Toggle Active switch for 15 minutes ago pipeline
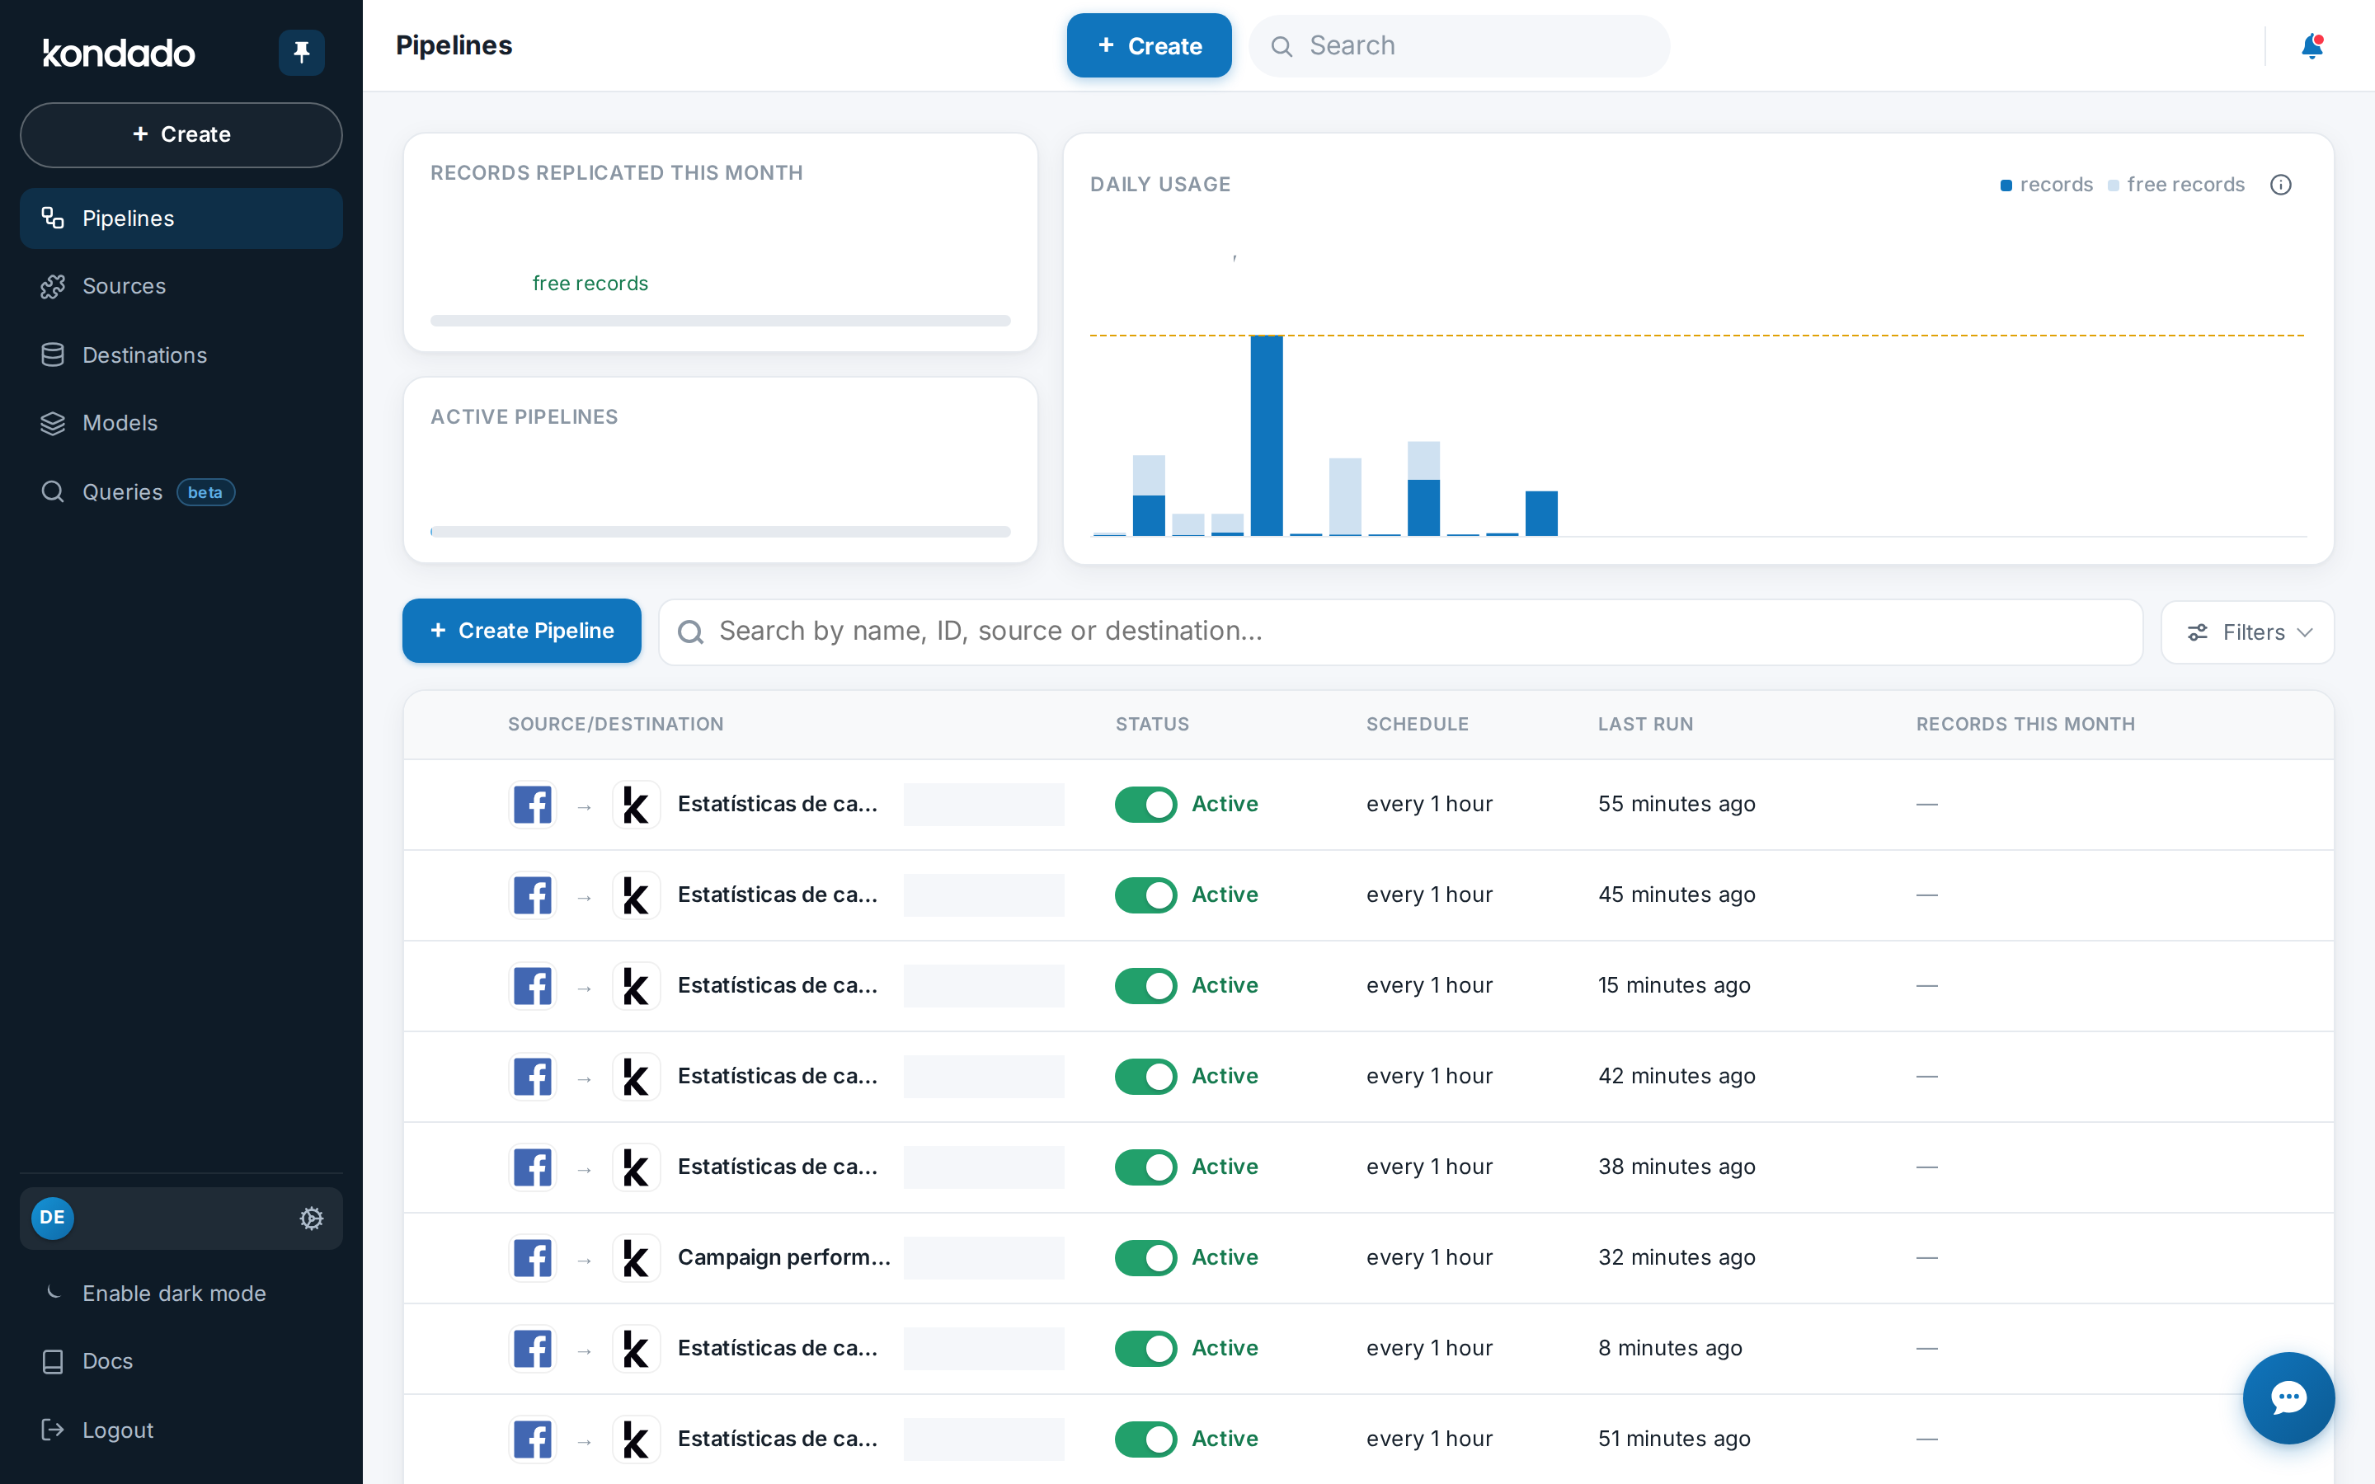Viewport: 2375px width, 1484px height. click(1145, 985)
